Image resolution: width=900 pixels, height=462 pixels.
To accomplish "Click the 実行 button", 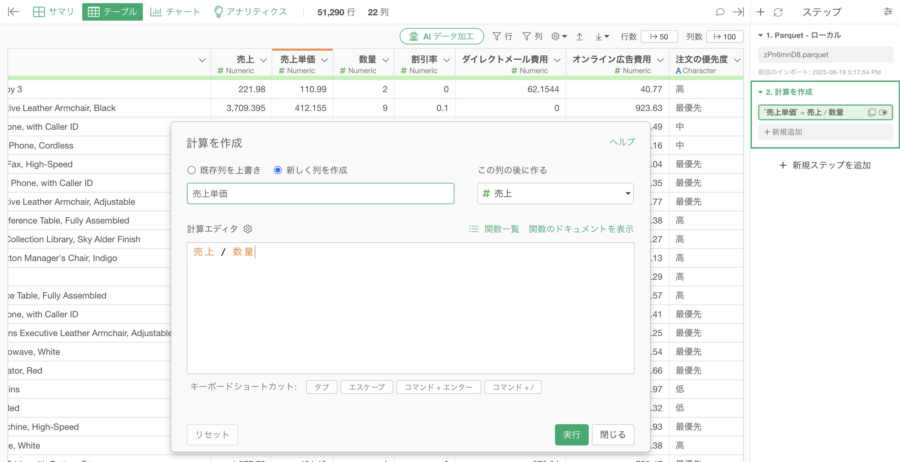I will click(571, 434).
